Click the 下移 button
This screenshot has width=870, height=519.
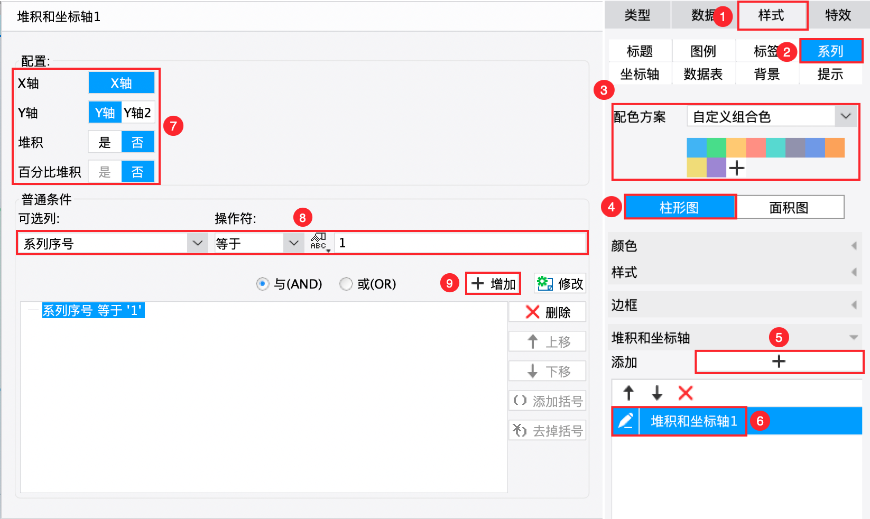(547, 371)
